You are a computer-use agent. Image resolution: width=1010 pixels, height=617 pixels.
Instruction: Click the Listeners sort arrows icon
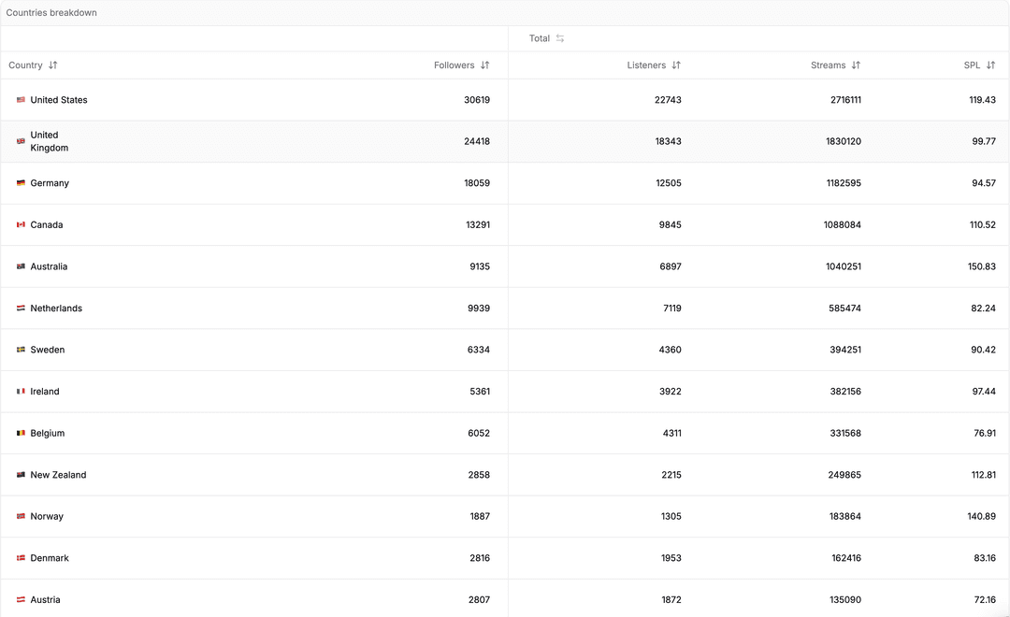(x=675, y=65)
